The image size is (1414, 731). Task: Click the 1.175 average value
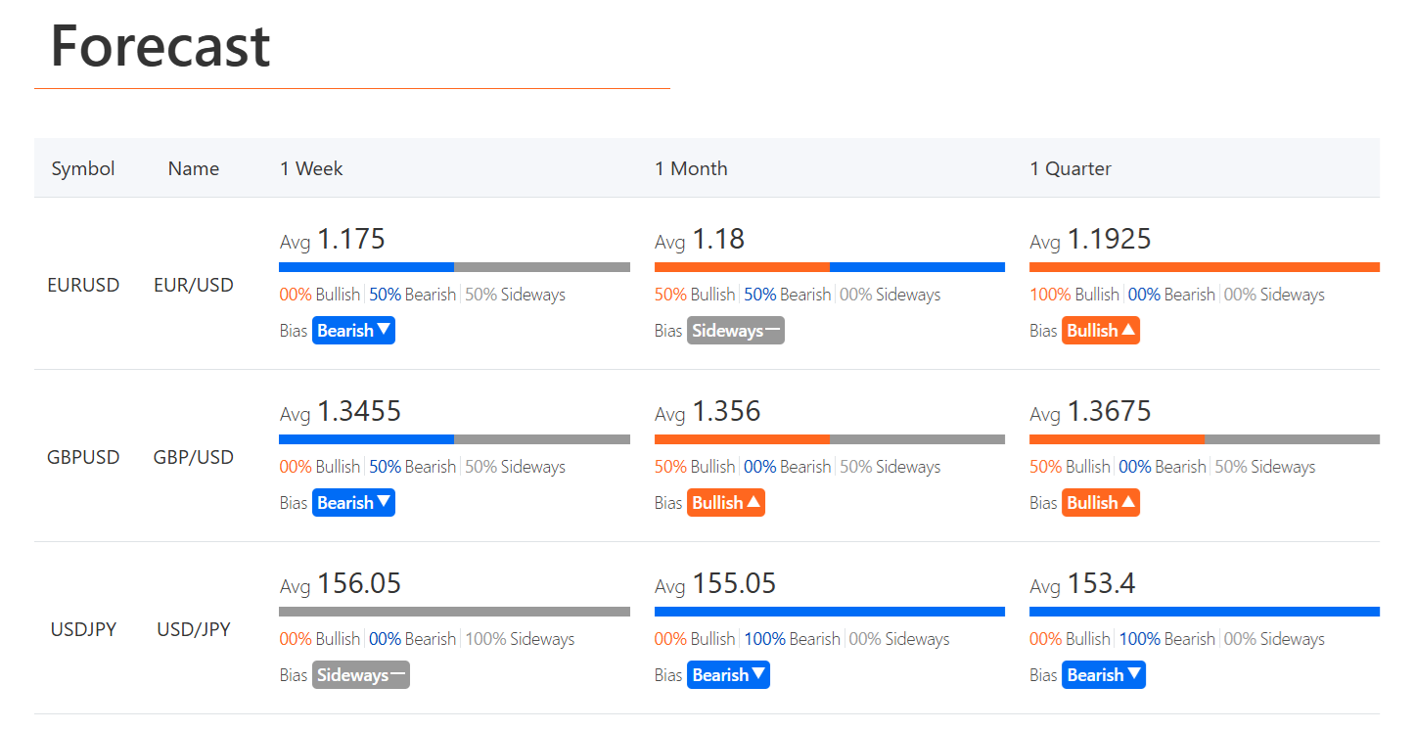351,239
